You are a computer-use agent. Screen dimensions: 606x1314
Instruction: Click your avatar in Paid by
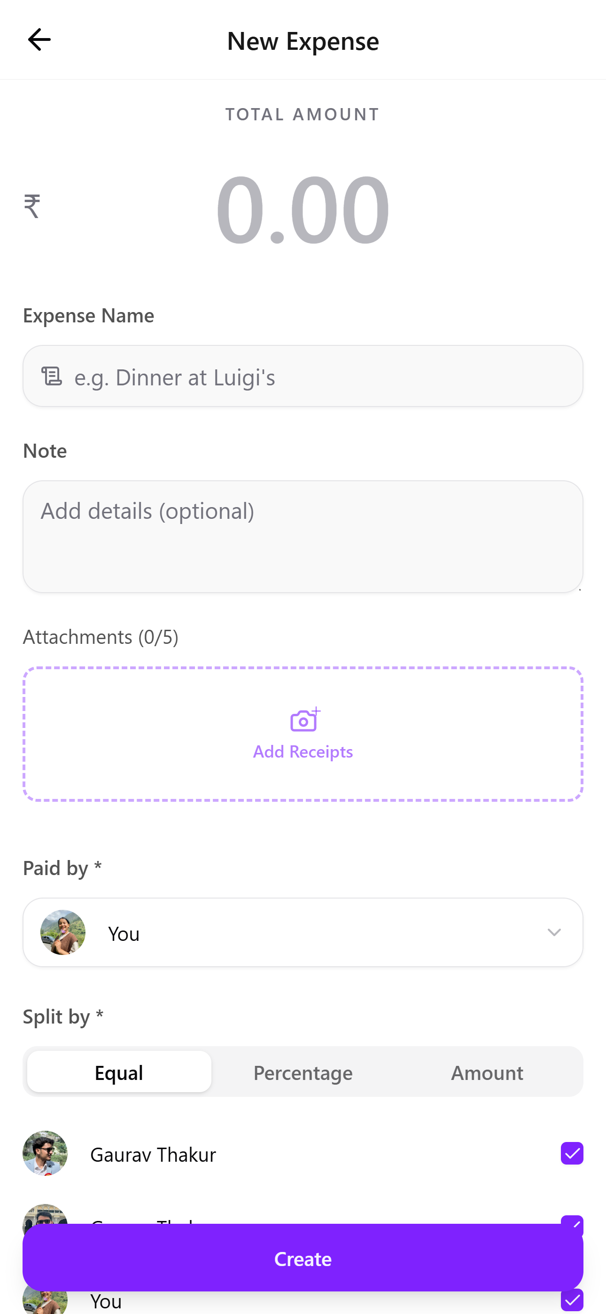click(63, 932)
